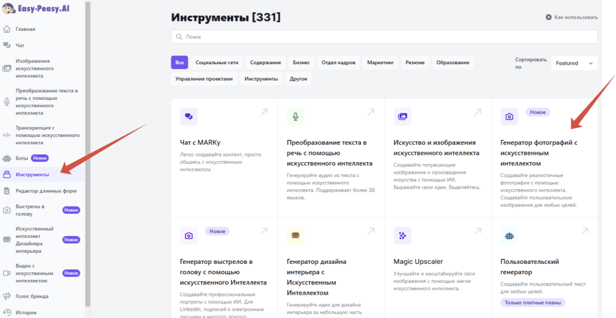This screenshot has width=616, height=318.
Task: Click open arrow on Искусство и изображения card
Action: pos(478,112)
